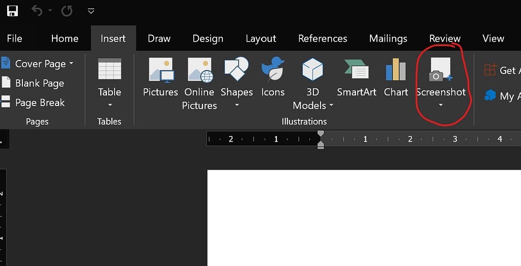Open the Online Pictures dialog
This screenshot has height=266, width=521.
coord(199,83)
